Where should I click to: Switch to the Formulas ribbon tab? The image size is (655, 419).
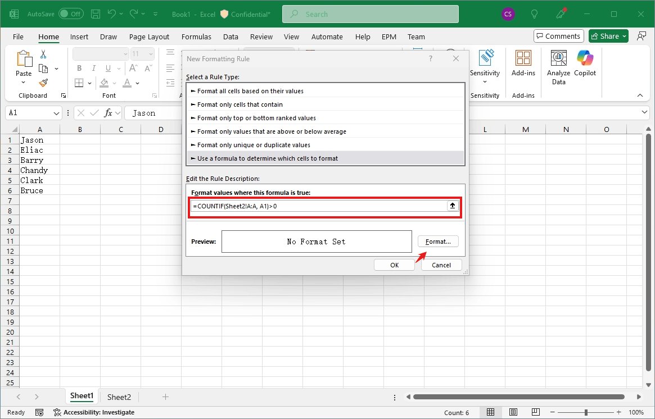[x=196, y=37]
